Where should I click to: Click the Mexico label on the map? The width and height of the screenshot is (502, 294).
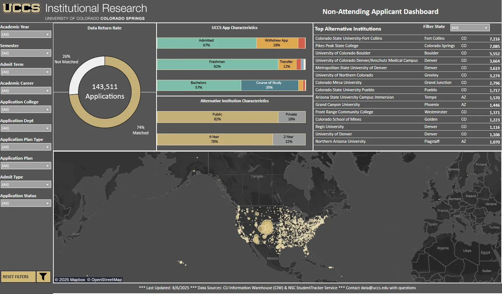(x=273, y=258)
